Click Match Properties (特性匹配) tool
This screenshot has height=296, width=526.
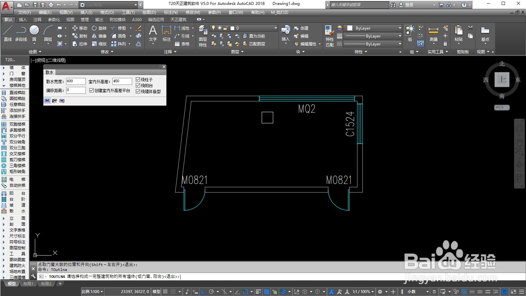click(x=330, y=36)
